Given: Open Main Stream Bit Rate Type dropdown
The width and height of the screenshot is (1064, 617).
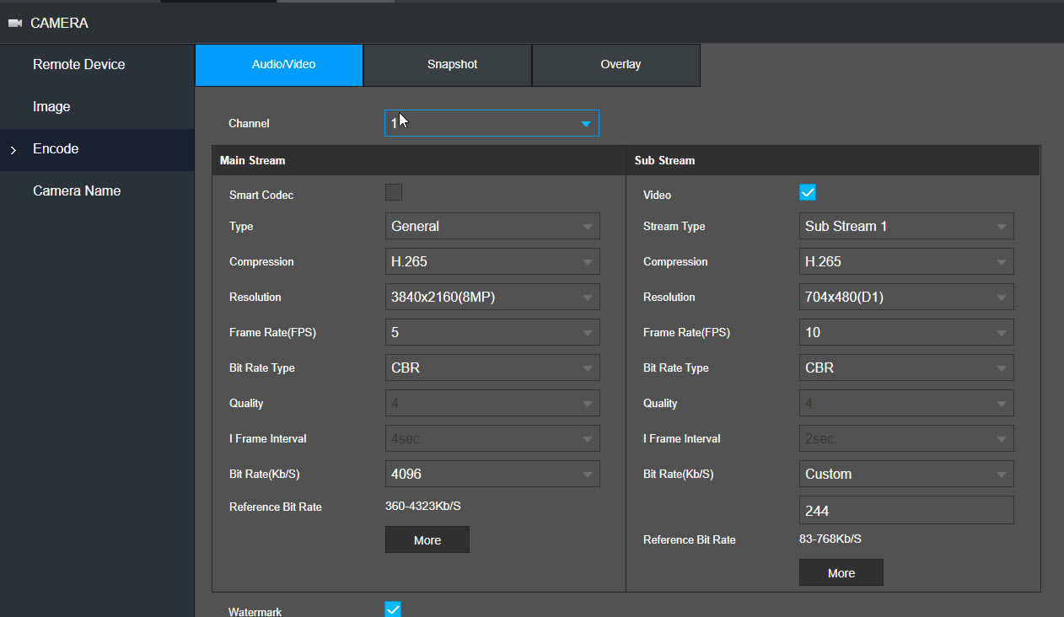Looking at the screenshot, I should click(x=492, y=368).
